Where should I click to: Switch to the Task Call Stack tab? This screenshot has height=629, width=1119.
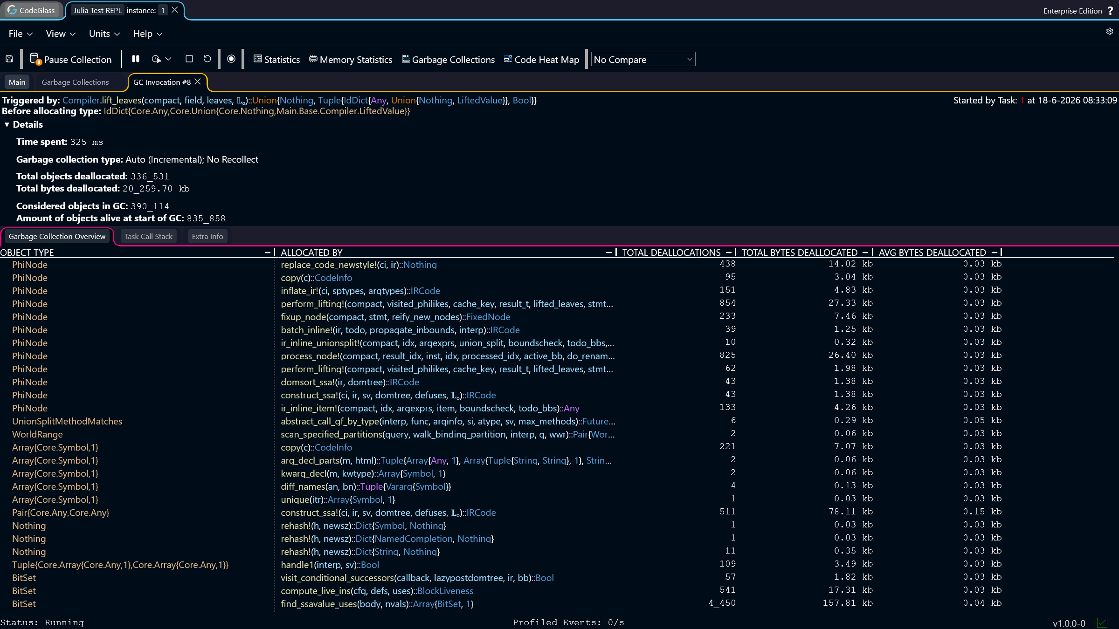(149, 236)
